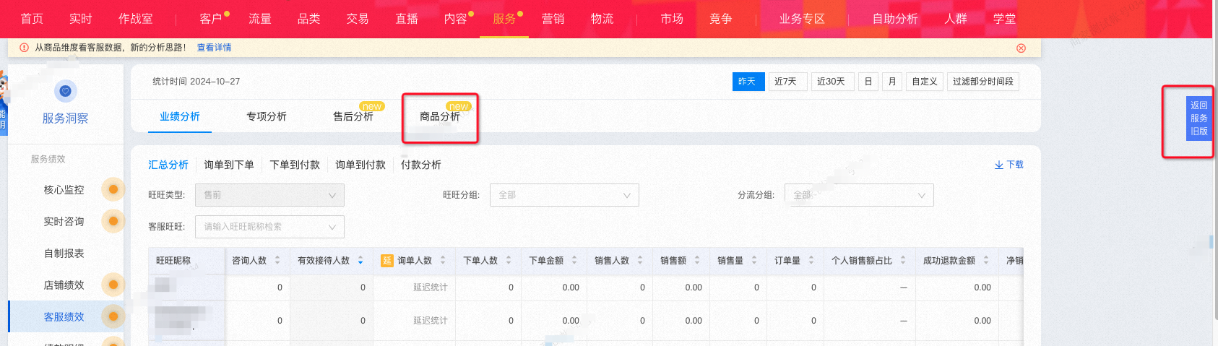Screen dimensions: 1218x346
Task: Open 客户 in top navigation
Action: click(x=211, y=19)
